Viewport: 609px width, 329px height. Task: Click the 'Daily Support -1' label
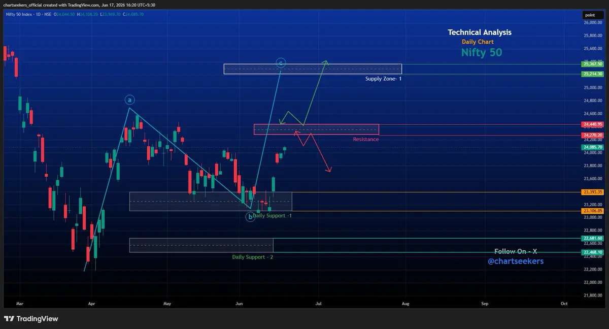(x=273, y=216)
